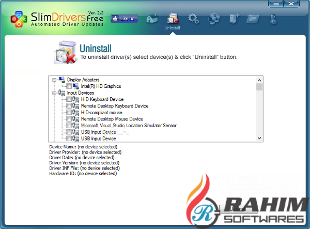This screenshot has width=310, height=229.
Task: Click the device list scroll down arrow
Action: coord(259,138)
